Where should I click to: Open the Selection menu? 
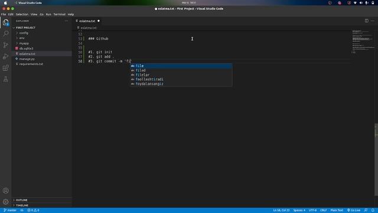22,14
